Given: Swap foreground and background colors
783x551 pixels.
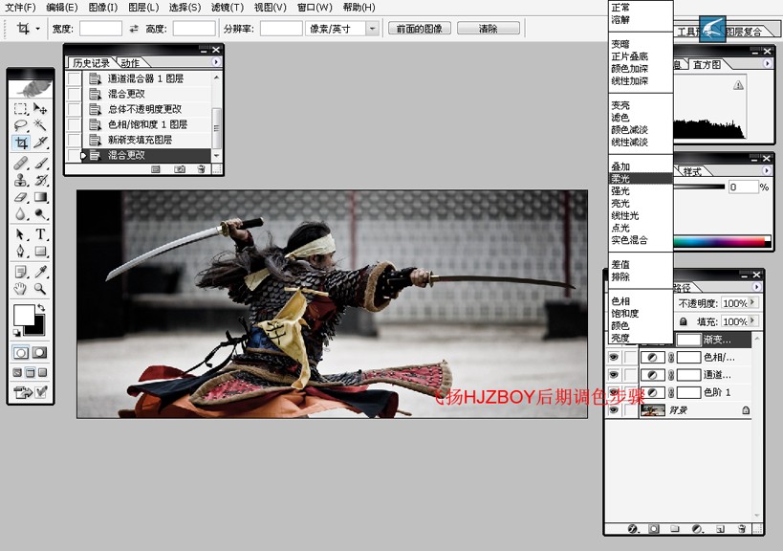Looking at the screenshot, I should pos(41,308).
